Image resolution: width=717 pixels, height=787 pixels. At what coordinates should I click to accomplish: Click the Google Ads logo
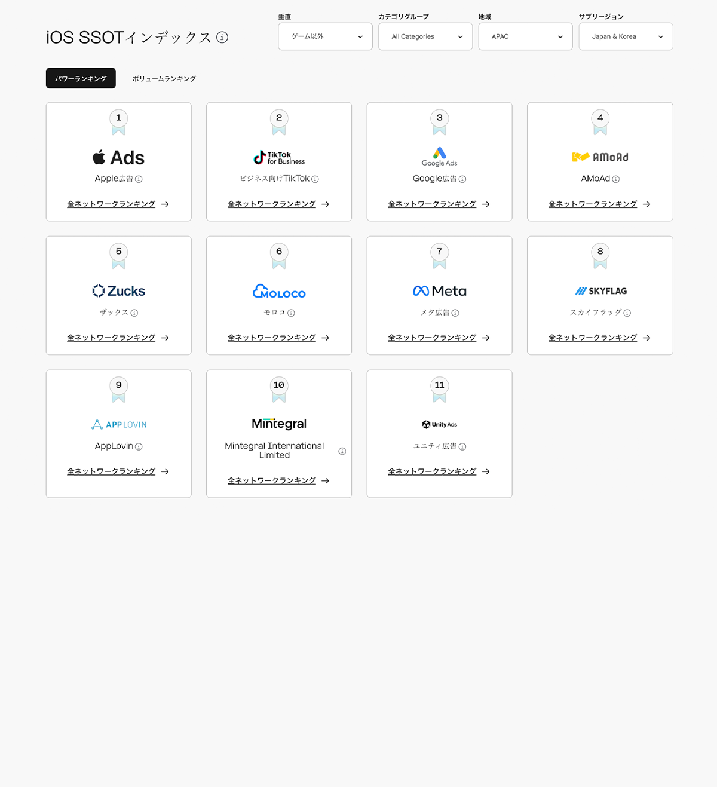[x=439, y=157]
